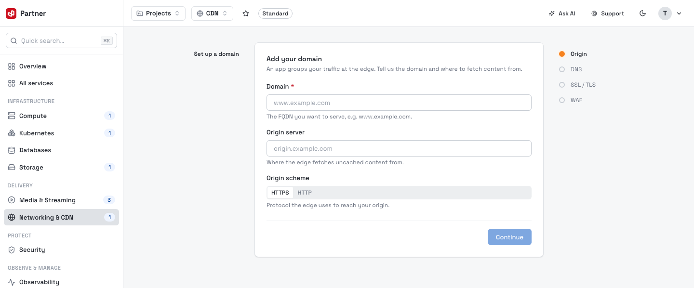Click the T user avatar
This screenshot has width=694, height=288.
point(665,13)
